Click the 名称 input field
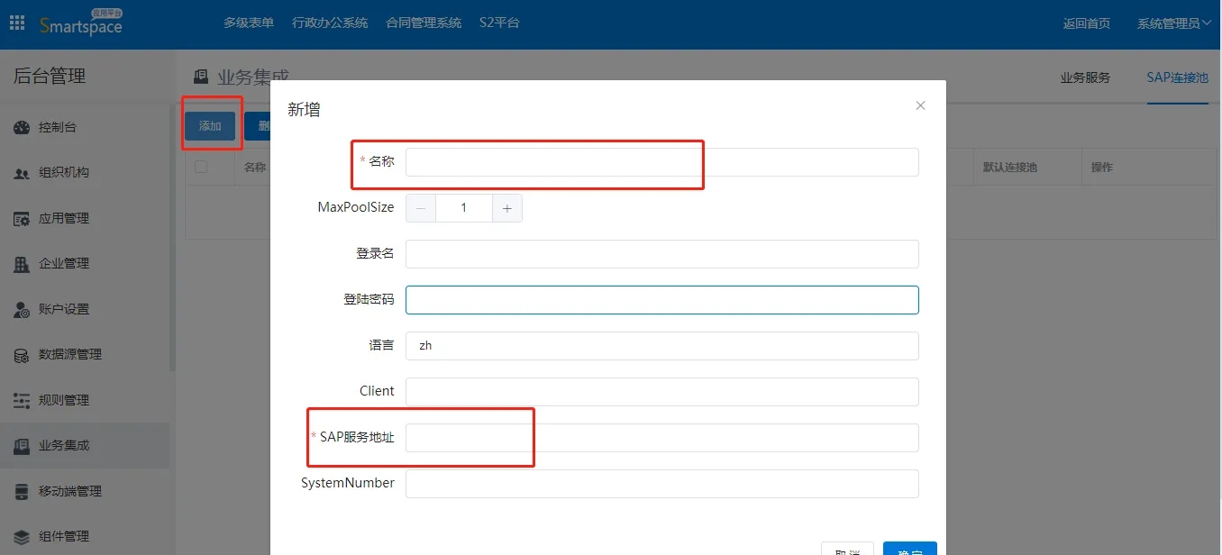1222x555 pixels. pyautogui.click(x=661, y=162)
